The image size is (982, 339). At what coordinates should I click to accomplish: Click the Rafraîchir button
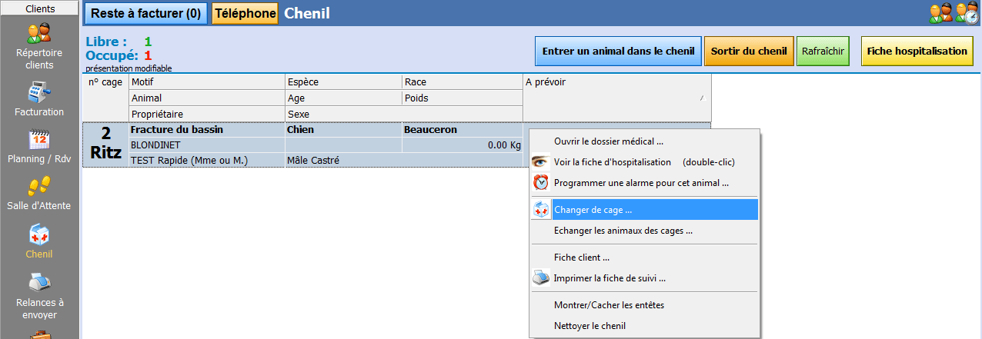tap(823, 52)
